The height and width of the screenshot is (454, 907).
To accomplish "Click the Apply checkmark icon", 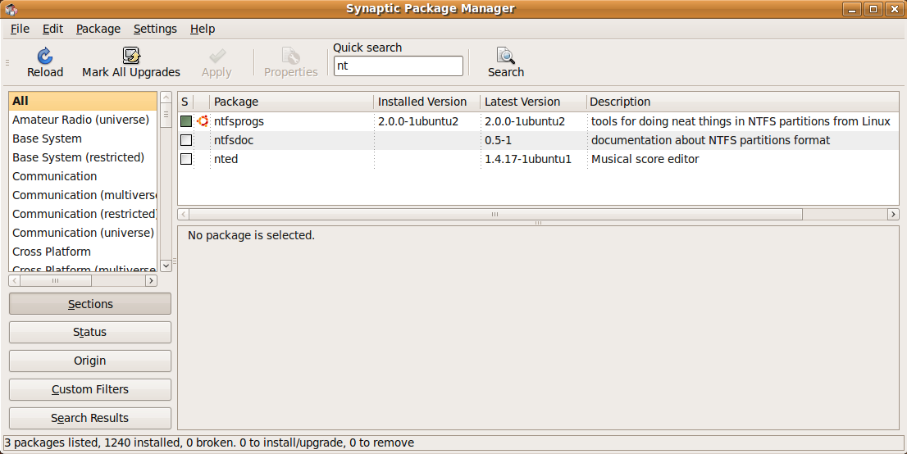I will (217, 56).
